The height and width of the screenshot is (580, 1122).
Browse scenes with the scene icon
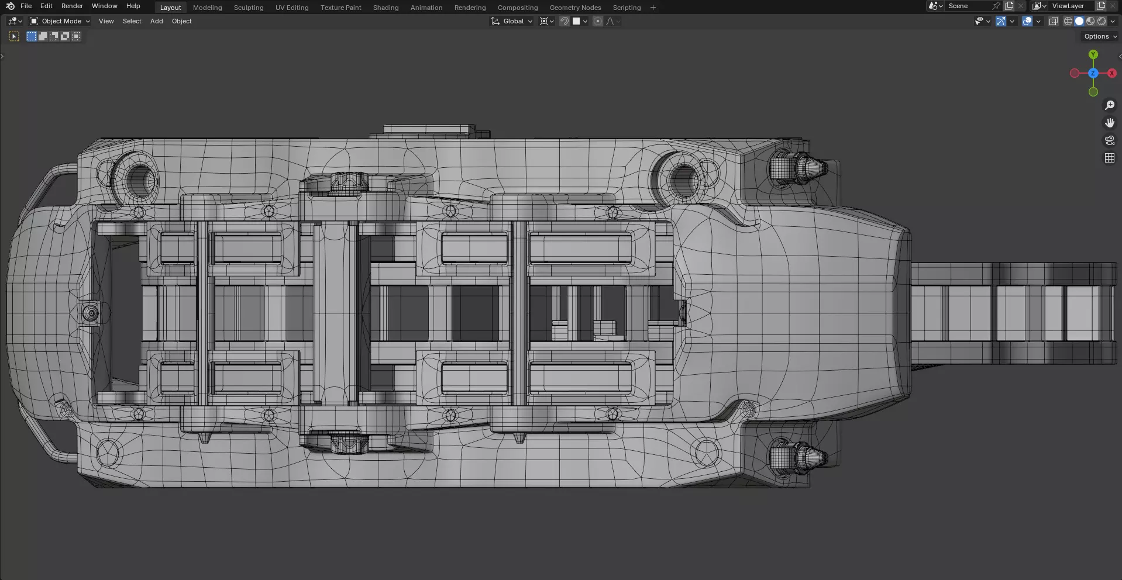(935, 6)
